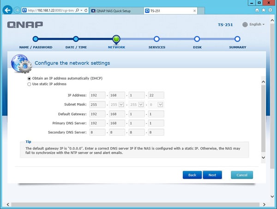277x209 pixels.
Task: Click the SERVICES step label
Action: [157, 47]
